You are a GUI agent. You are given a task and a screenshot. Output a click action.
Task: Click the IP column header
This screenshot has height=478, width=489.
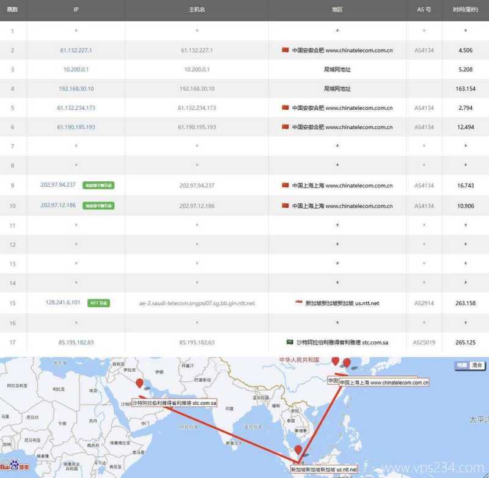click(76, 10)
